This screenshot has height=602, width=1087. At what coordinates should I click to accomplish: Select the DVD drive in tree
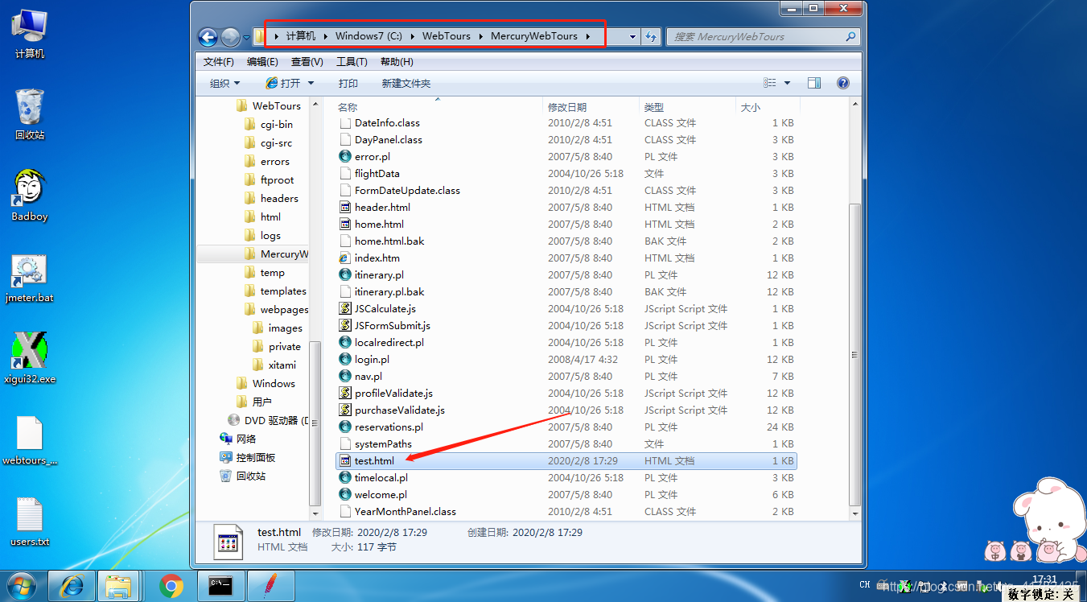point(269,420)
